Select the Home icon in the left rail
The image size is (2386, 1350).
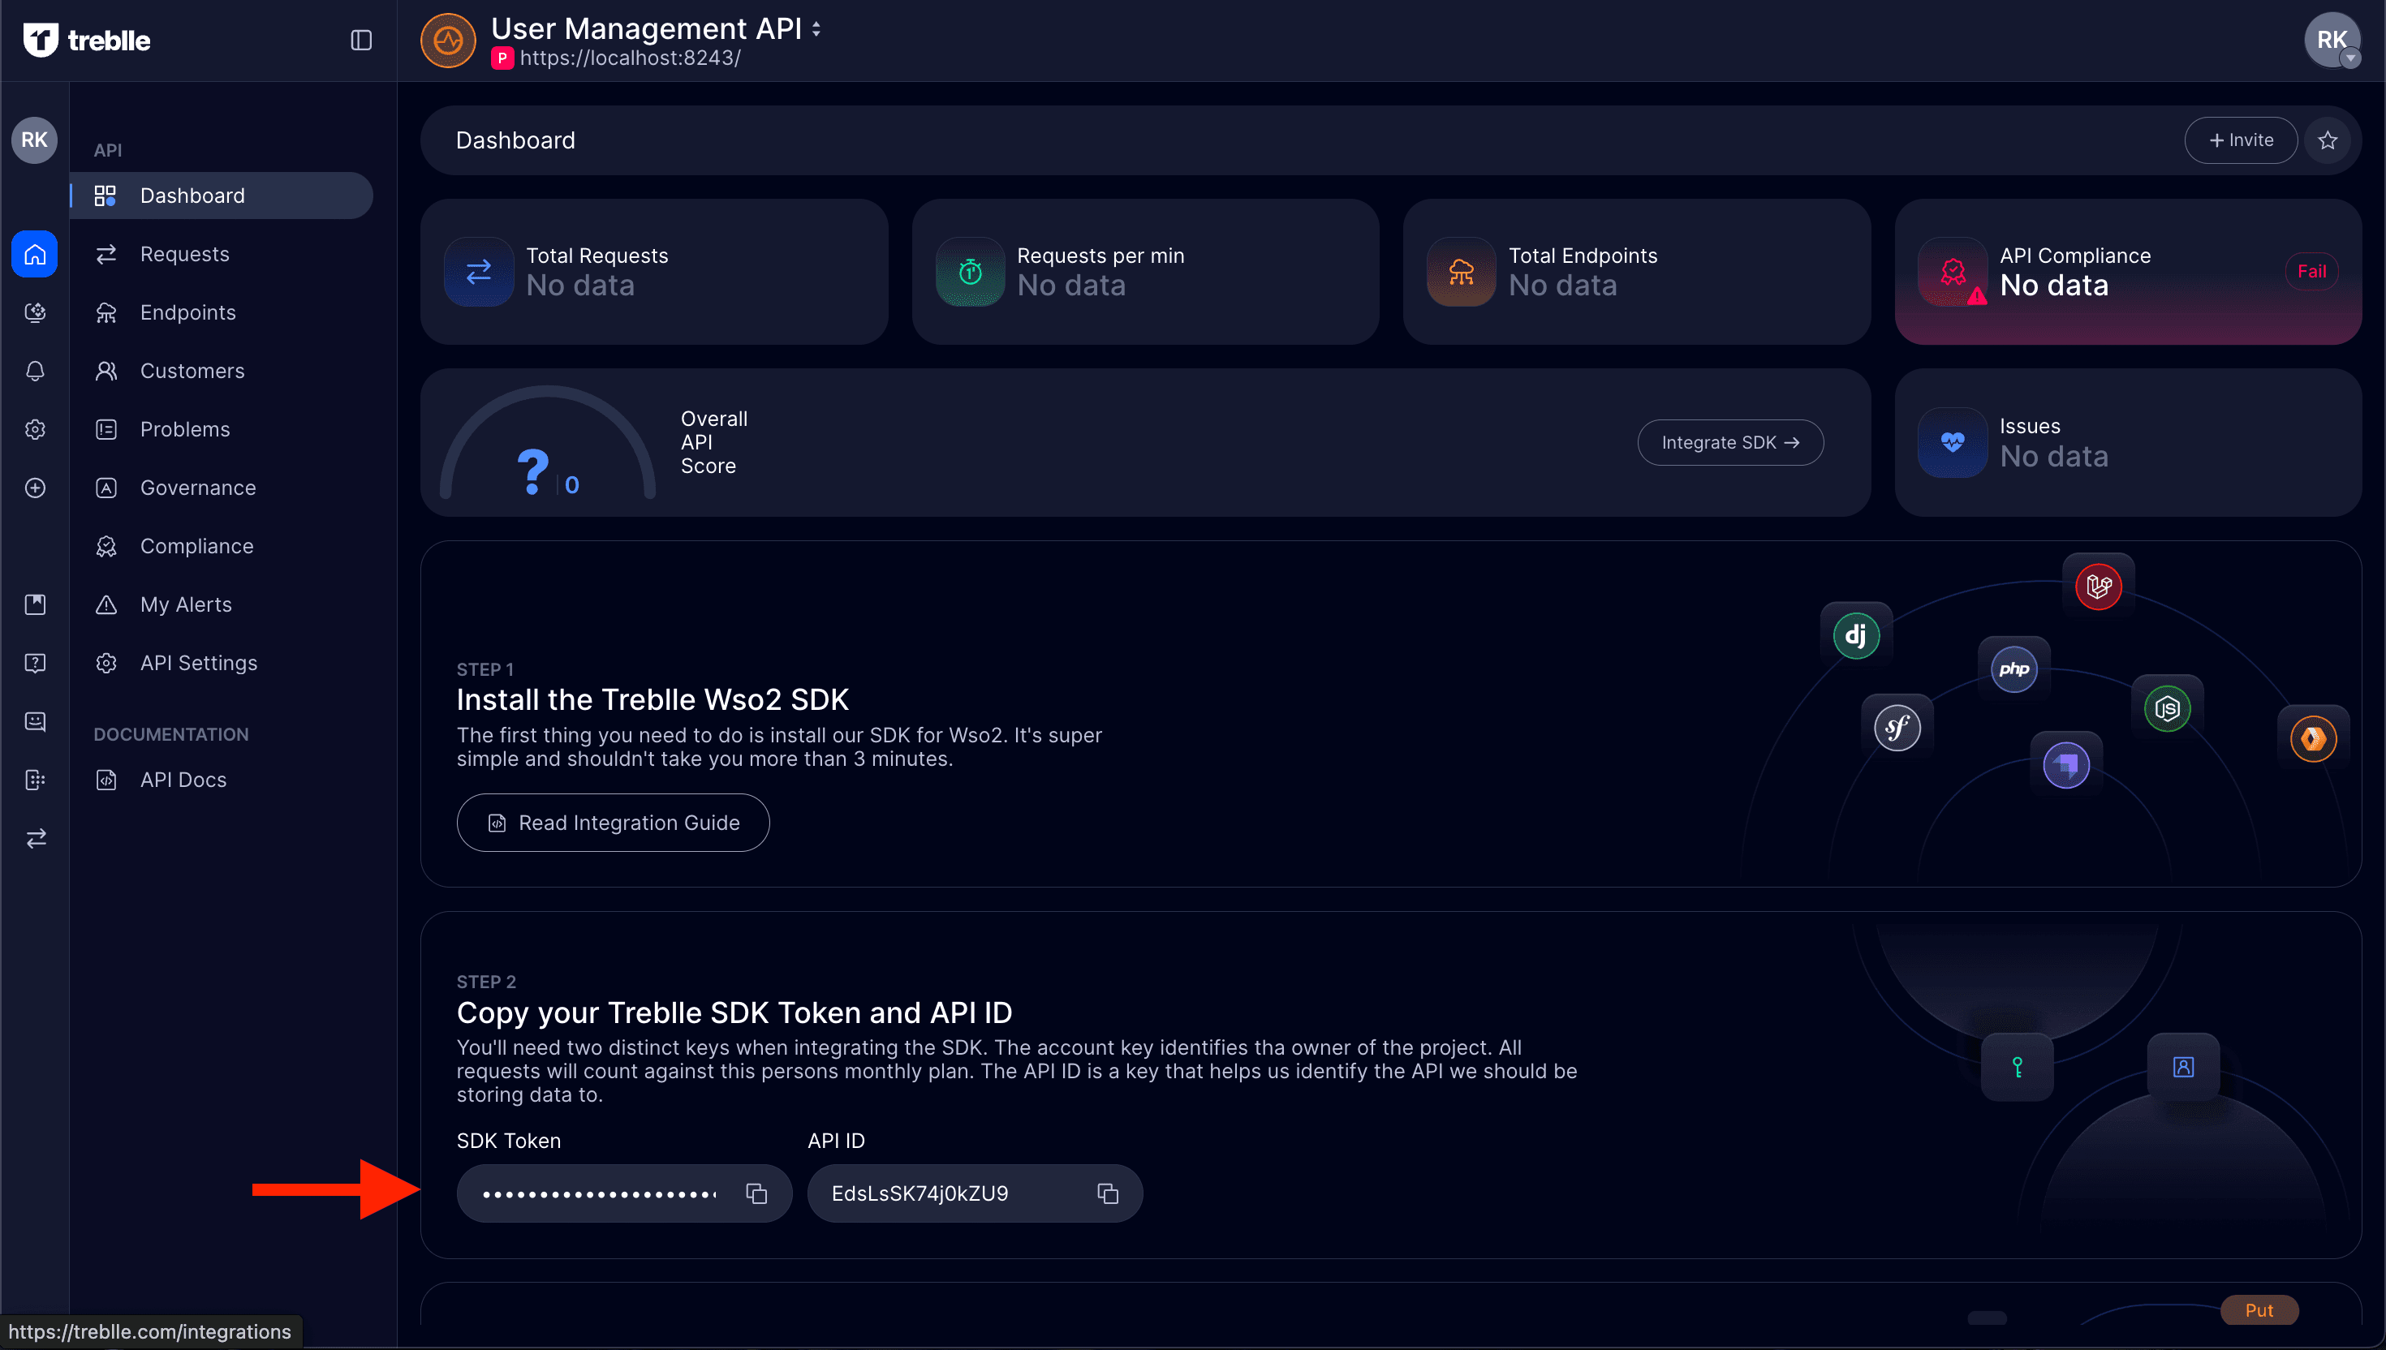[34, 253]
